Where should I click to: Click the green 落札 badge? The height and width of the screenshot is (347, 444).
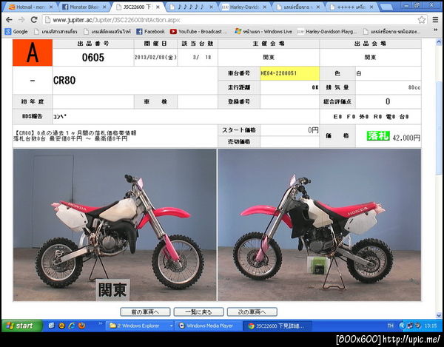point(378,136)
